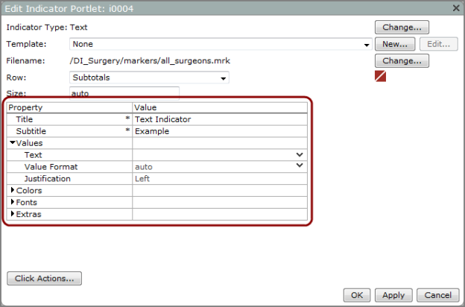Viewport: 465px width, 307px height.
Task: Edit the Title value Text Indicator
Action: [220, 119]
